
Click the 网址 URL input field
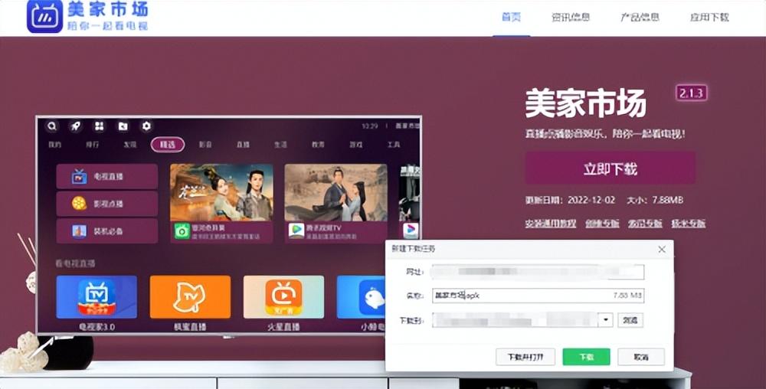(x=538, y=271)
